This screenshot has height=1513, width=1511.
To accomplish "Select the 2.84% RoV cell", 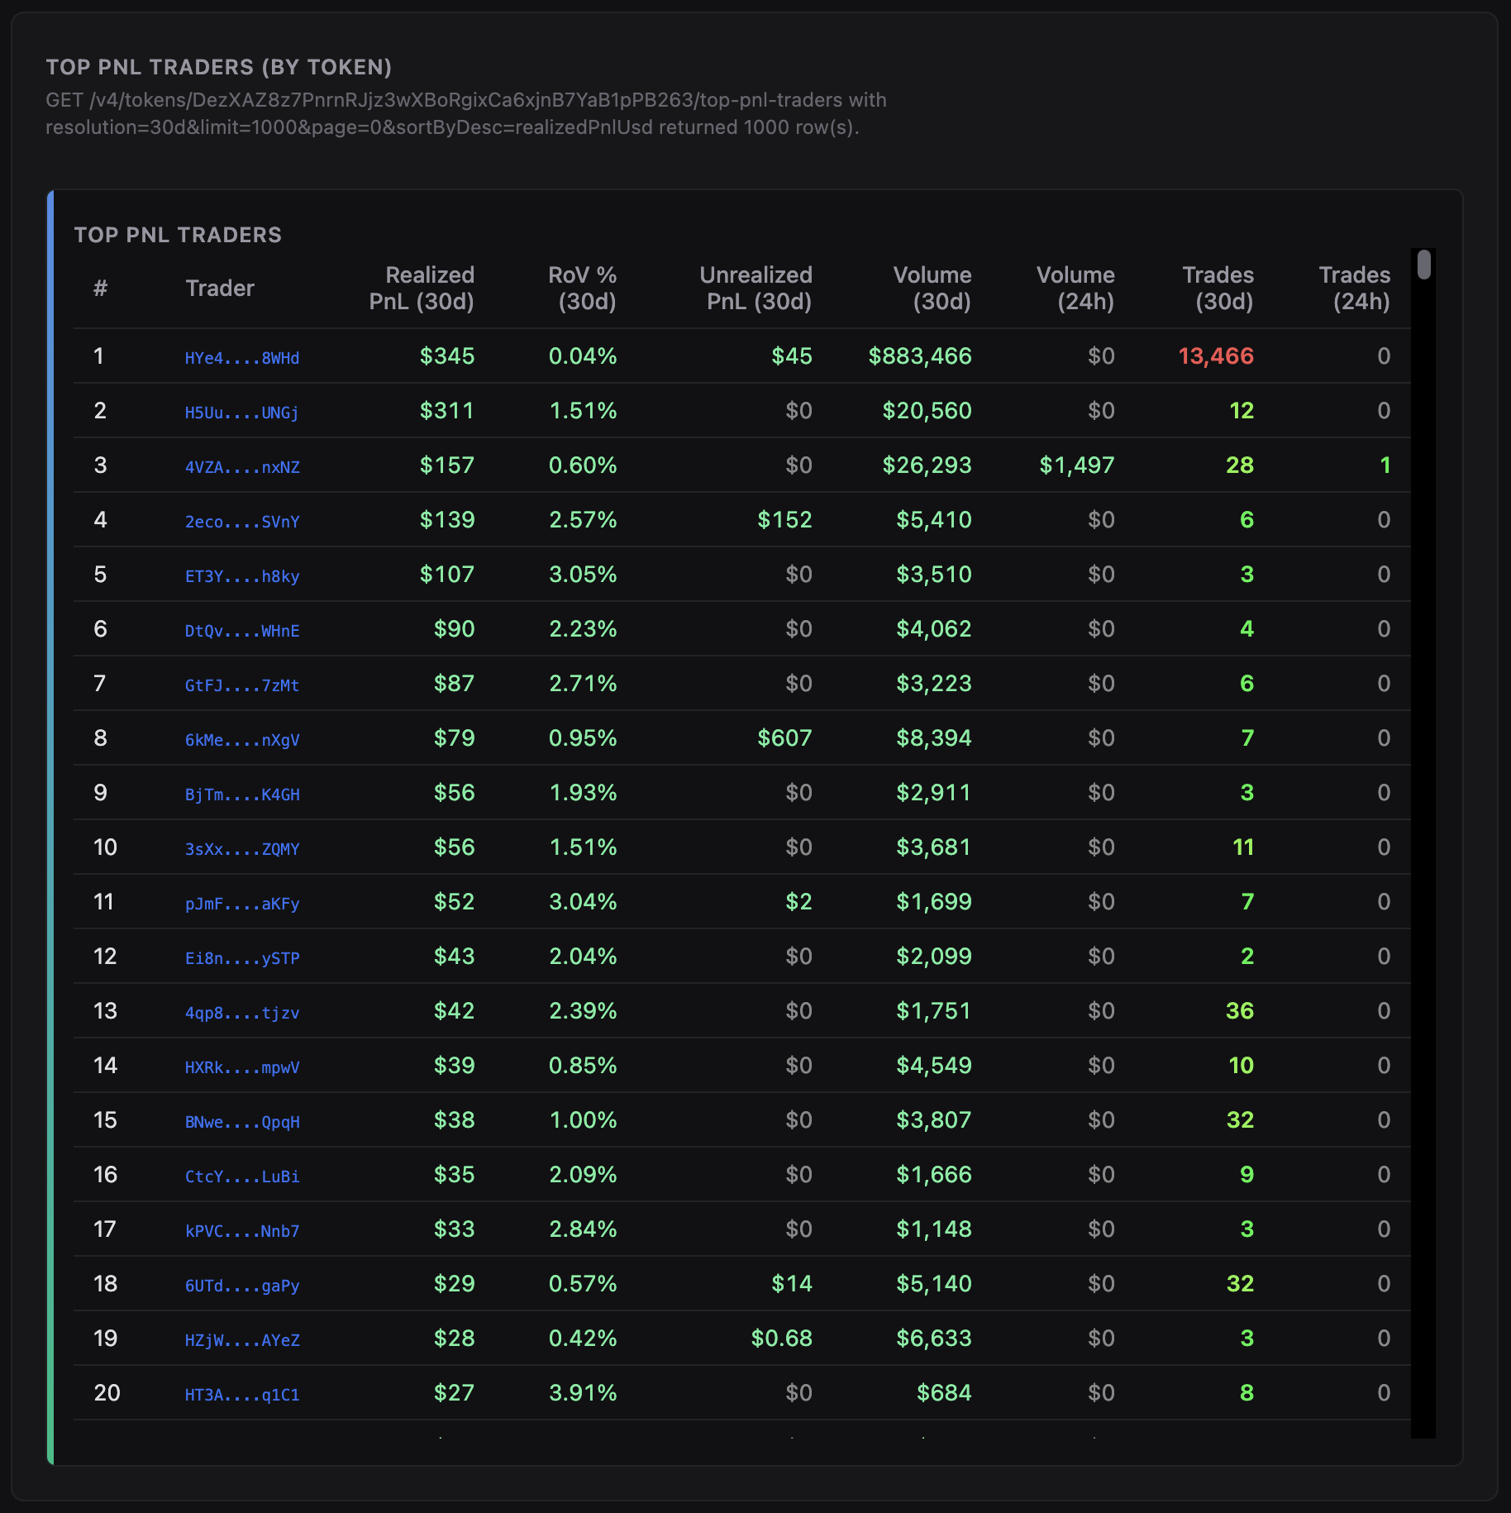I will (584, 1229).
